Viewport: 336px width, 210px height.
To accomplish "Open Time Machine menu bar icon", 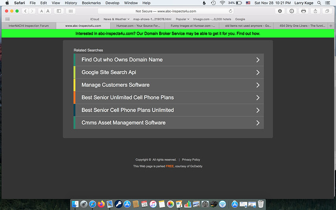I will (x=213, y=3).
